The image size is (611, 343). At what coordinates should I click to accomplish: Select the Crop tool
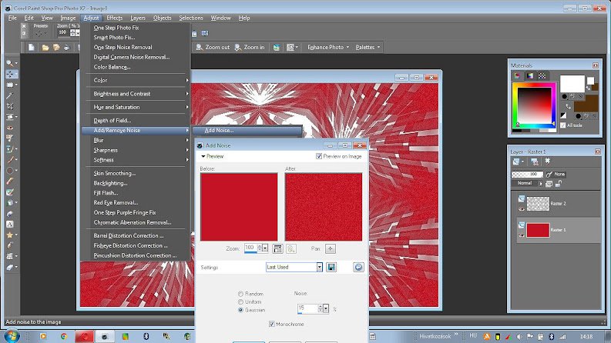point(10,106)
